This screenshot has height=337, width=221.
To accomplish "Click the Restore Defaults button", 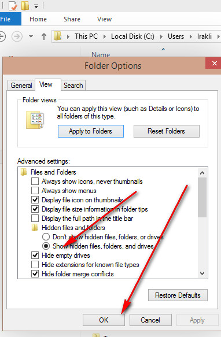I will click(178, 295).
